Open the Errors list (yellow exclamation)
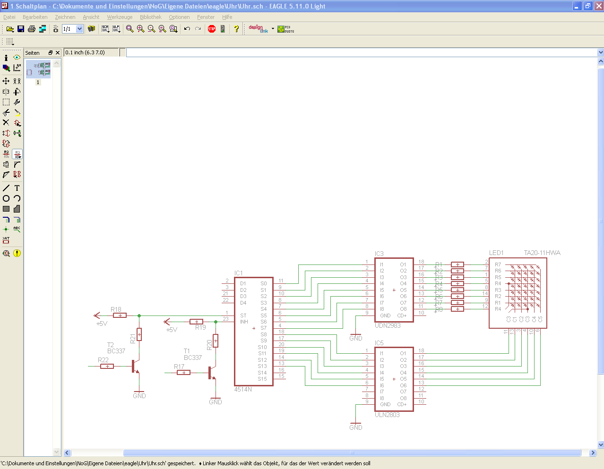Screen dimensions: 604x469 click(17, 253)
